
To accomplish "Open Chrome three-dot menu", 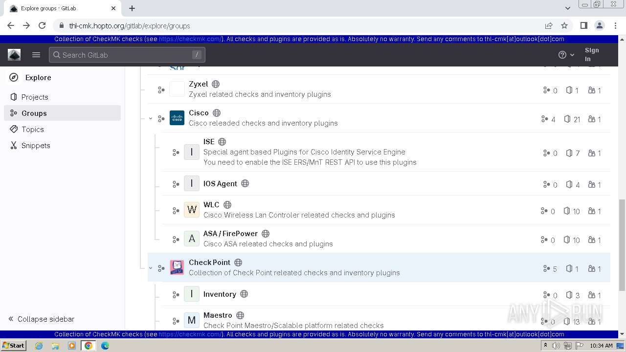I will click(x=615, y=25).
